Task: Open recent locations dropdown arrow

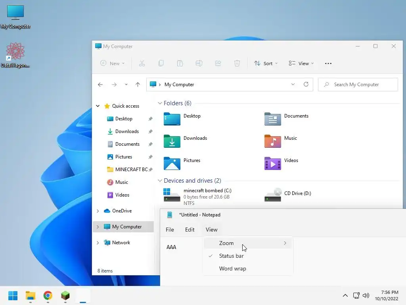Action: coord(126,85)
